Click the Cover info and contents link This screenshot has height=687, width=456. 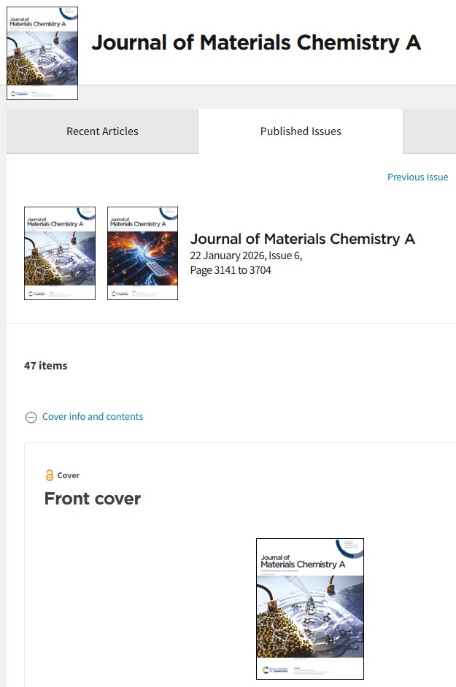(93, 416)
